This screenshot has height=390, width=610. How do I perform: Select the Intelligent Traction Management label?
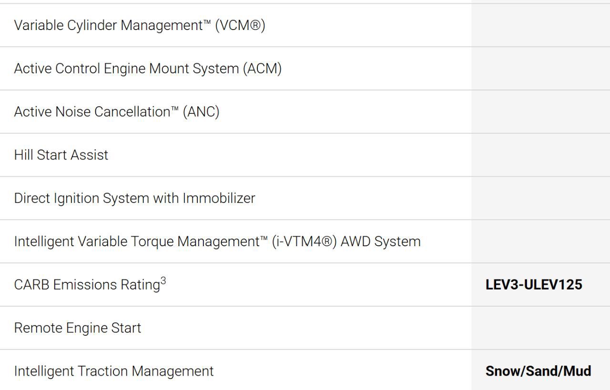pos(114,371)
